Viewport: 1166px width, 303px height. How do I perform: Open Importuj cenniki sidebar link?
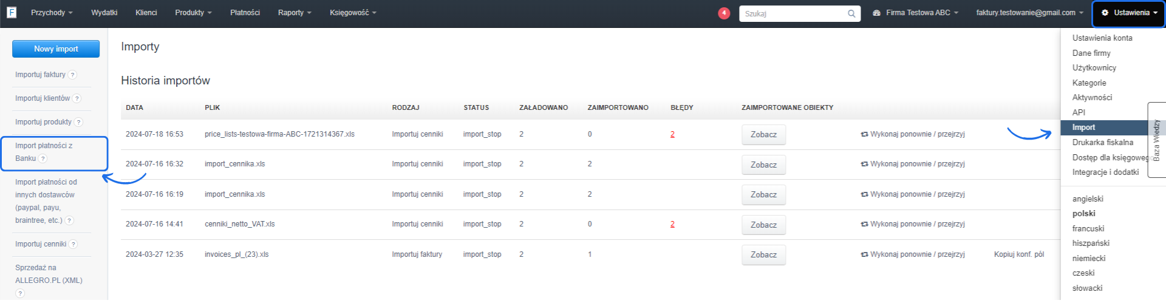coord(41,244)
